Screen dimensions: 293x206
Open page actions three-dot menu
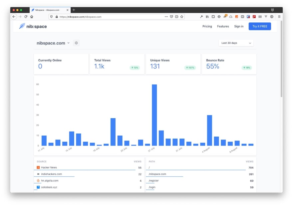[x=166, y=17]
